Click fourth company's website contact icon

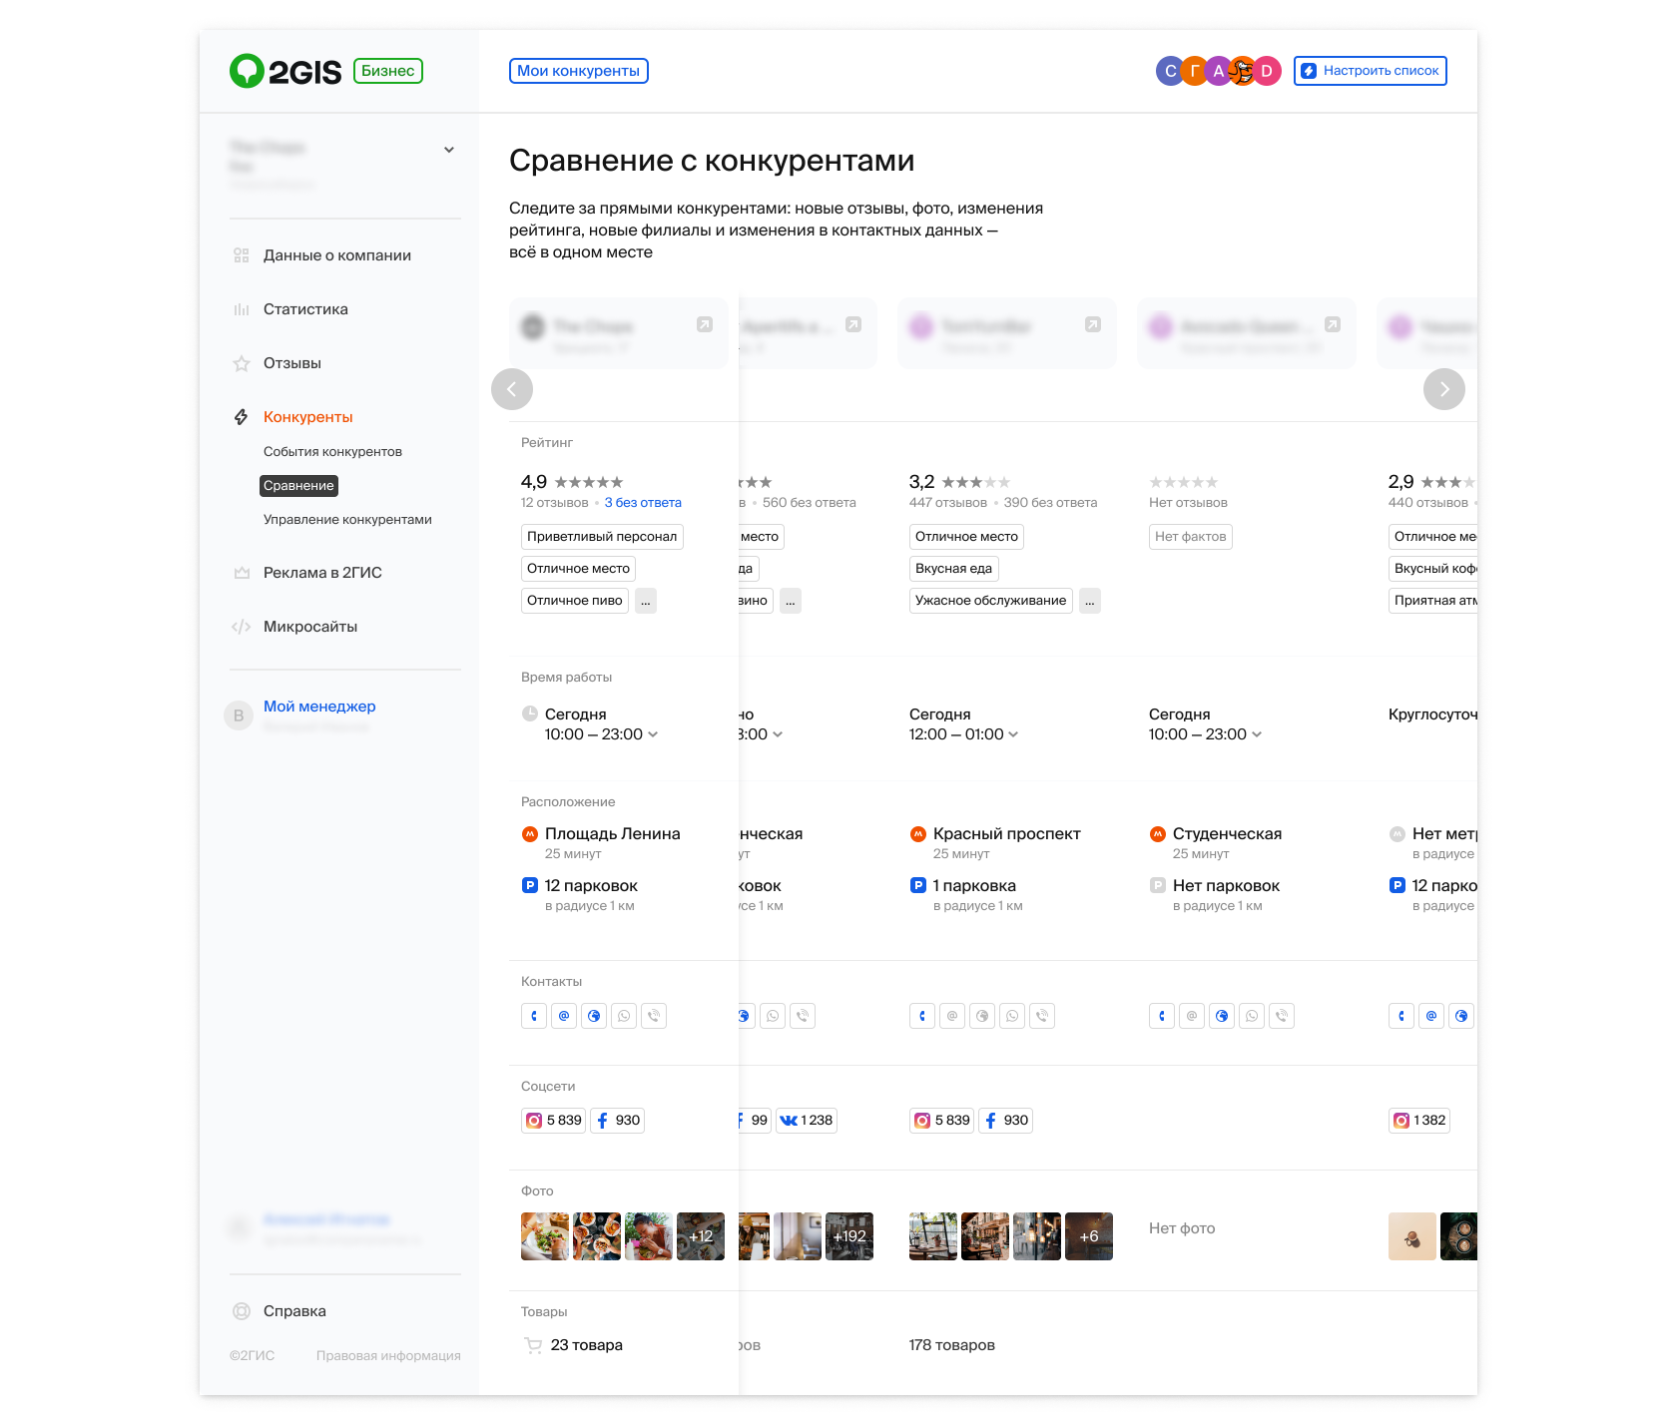coord(1222,1016)
